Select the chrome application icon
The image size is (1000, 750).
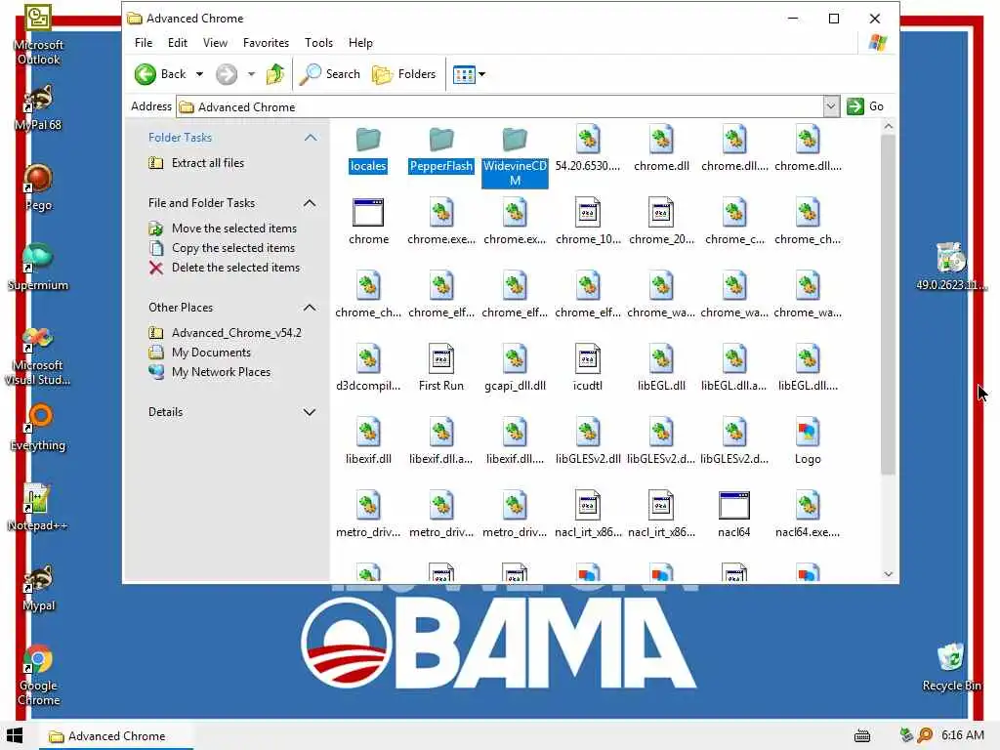point(368,212)
